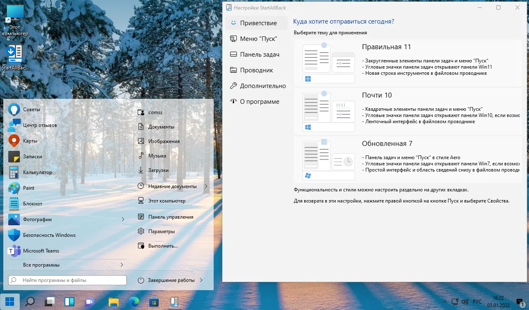The image size is (529, 310).
Task: Apply the Обновленная 7 theme
Action: [407, 160]
